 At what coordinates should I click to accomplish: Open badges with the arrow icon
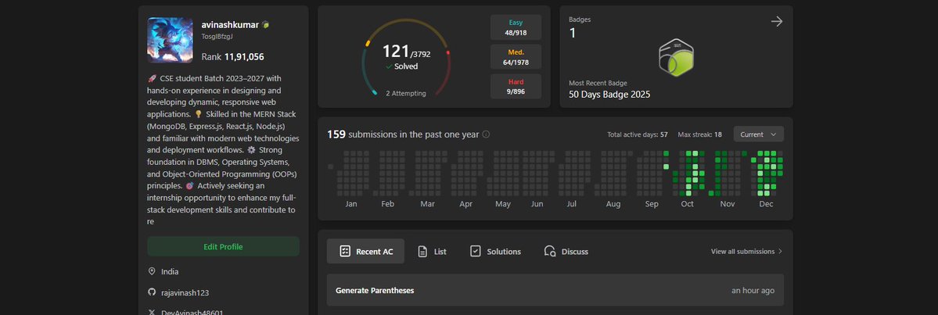point(777,22)
